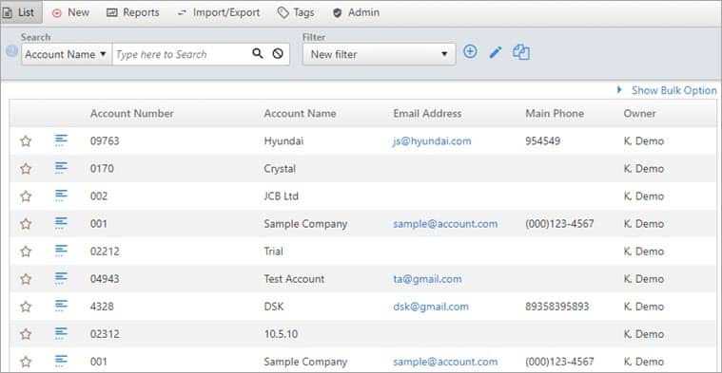Select account number 02312
This screenshot has width=722, height=373.
point(105,334)
